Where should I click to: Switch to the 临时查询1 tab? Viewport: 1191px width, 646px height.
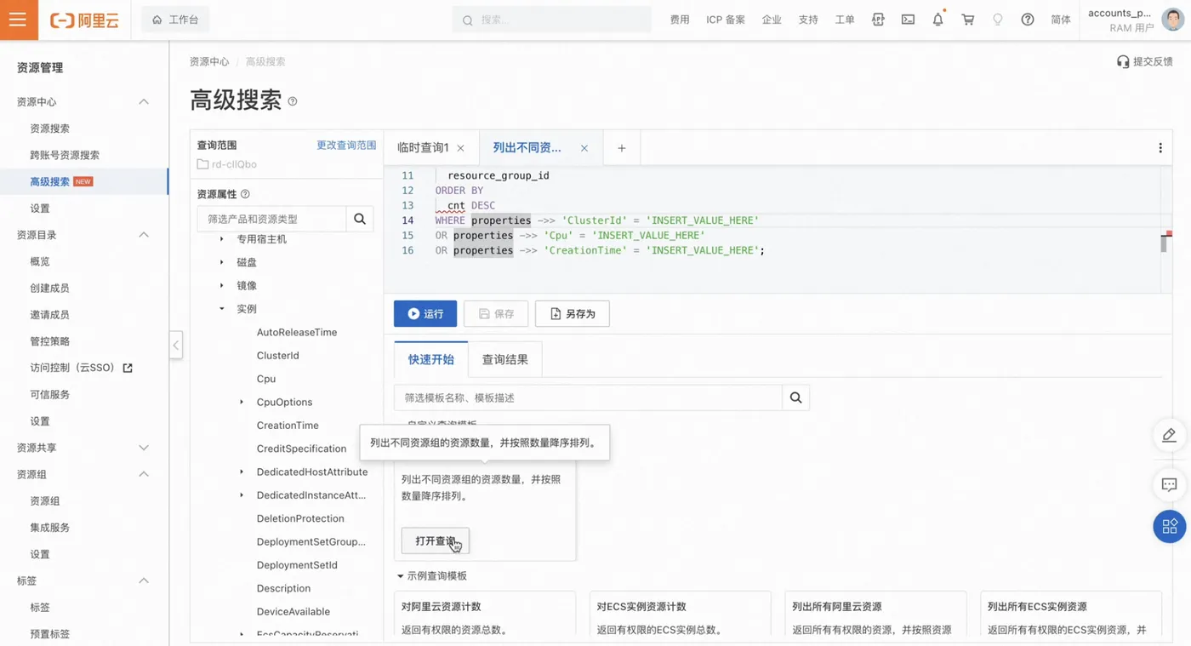point(423,148)
